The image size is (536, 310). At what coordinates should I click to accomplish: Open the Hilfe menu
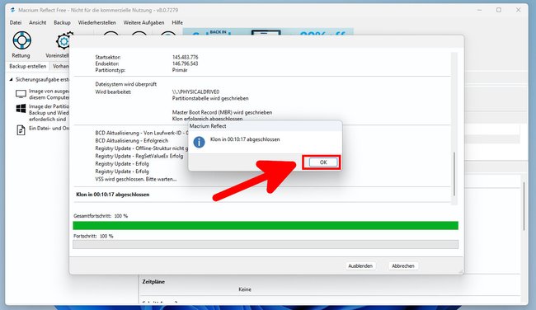coord(177,22)
